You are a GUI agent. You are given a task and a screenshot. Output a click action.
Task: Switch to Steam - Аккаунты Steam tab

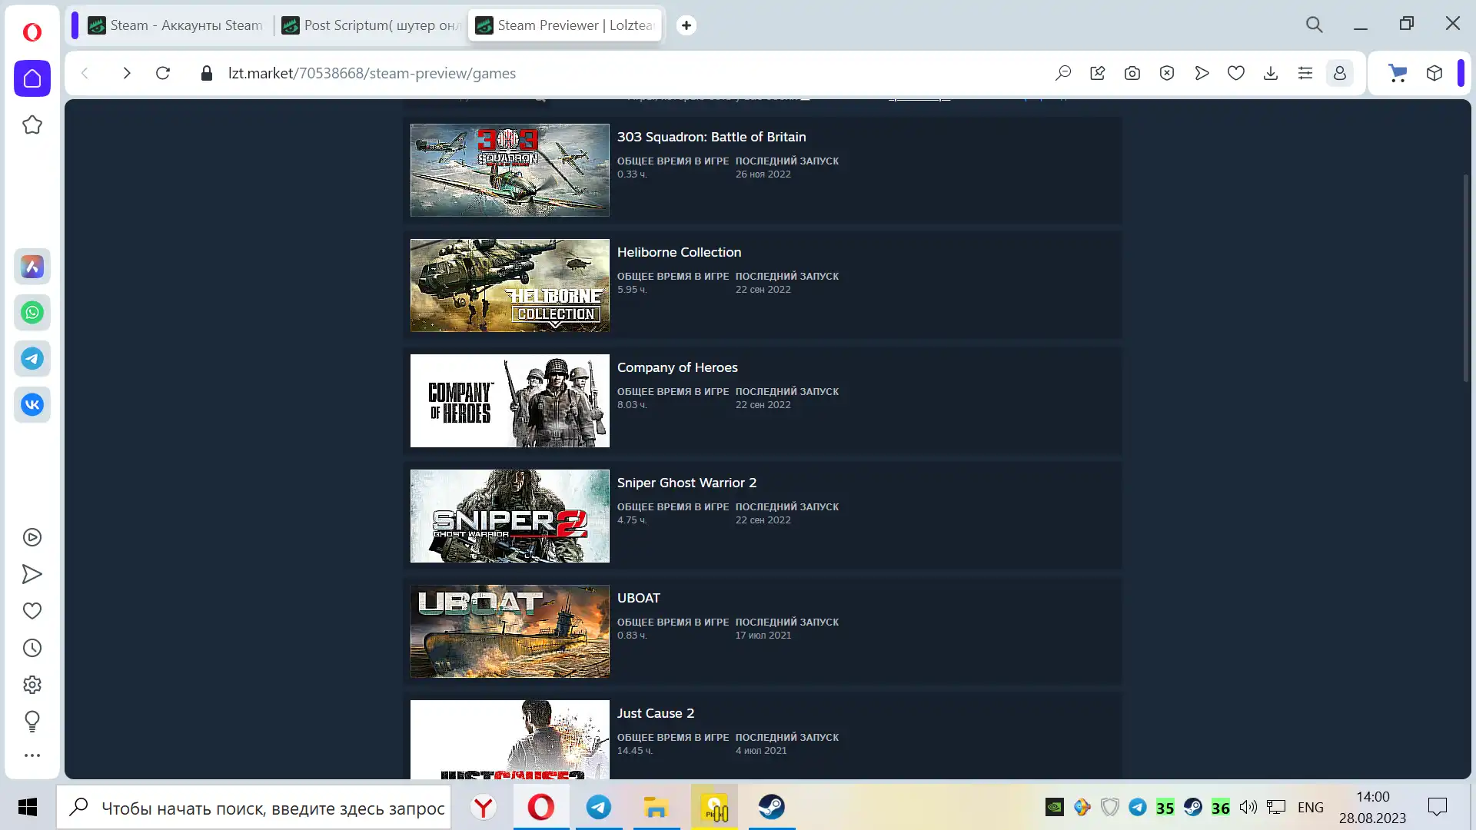point(175,25)
